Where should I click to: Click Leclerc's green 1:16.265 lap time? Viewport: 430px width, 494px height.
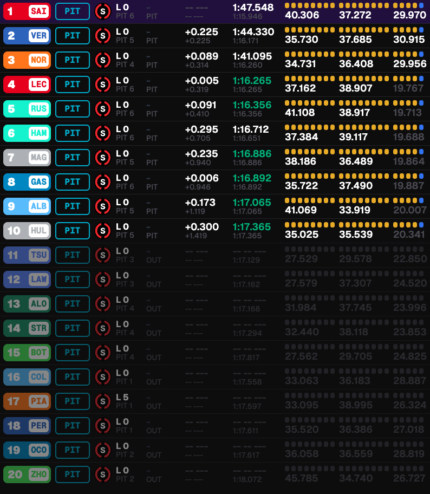pos(252,81)
